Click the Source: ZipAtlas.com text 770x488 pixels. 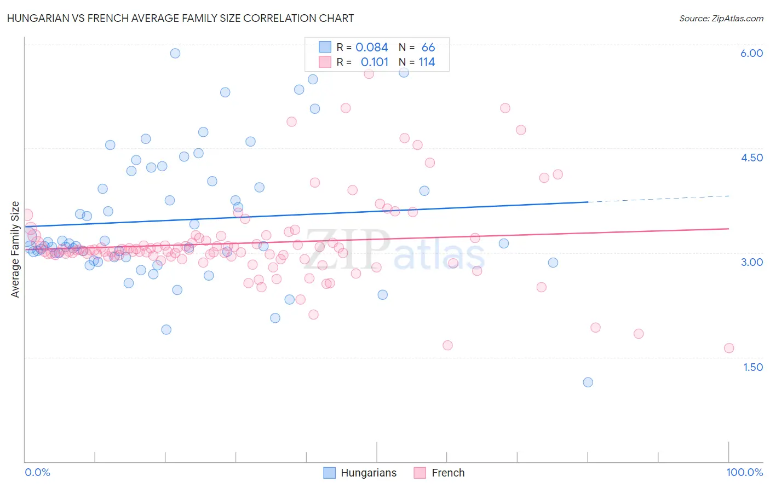(x=721, y=18)
